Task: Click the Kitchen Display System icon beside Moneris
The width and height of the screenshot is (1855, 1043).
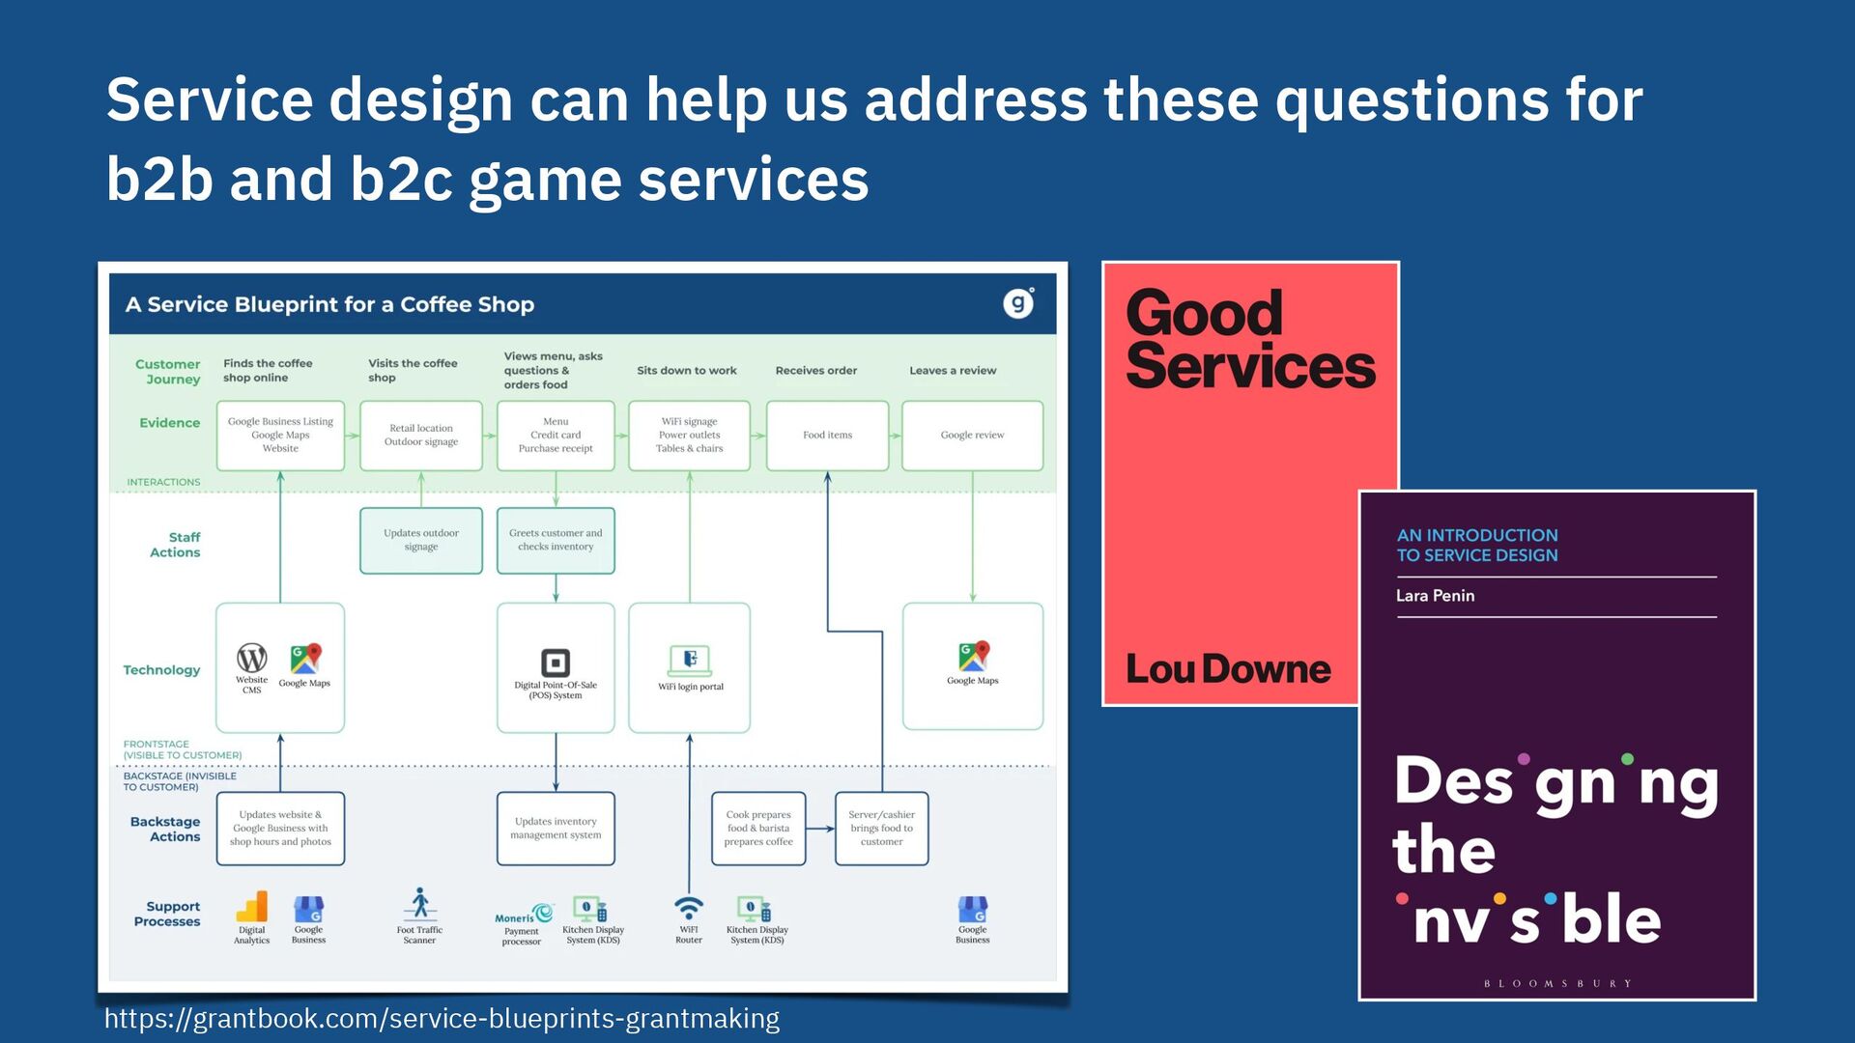Action: click(x=591, y=909)
